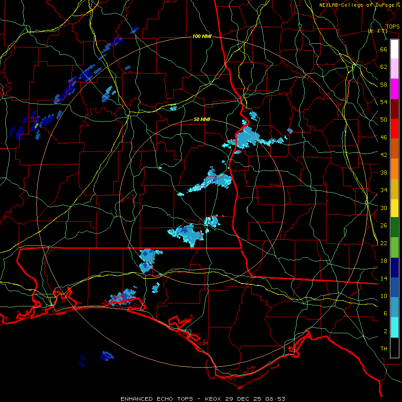The image size is (402, 402).
Task: Pick the dark orange legend swatch
Action: point(394,148)
